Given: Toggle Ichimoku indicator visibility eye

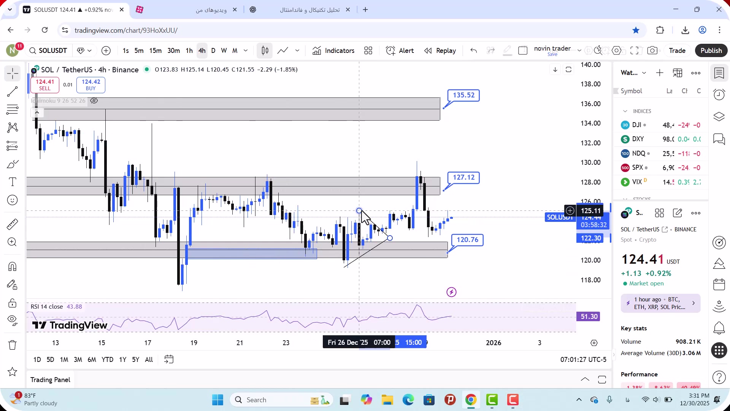Looking at the screenshot, I should click(x=94, y=101).
